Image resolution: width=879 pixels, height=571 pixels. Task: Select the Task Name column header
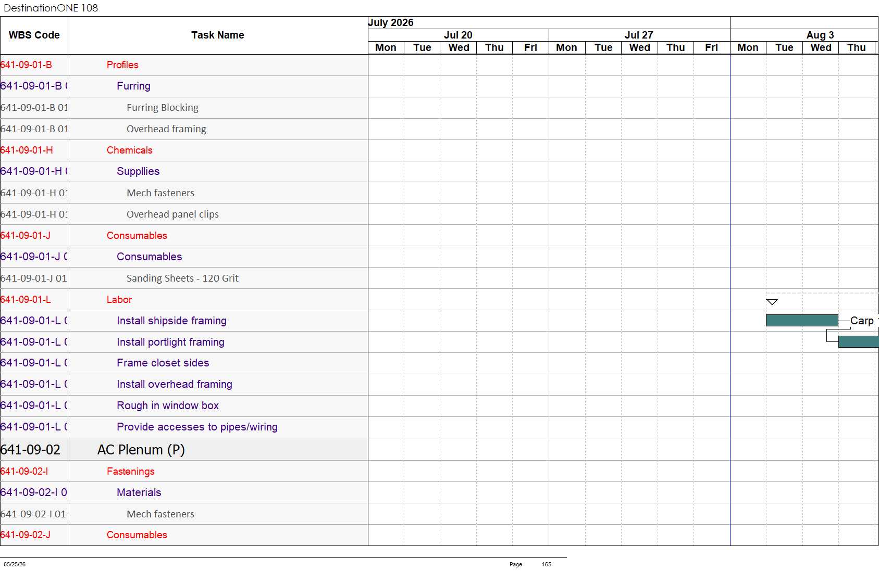pyautogui.click(x=218, y=35)
